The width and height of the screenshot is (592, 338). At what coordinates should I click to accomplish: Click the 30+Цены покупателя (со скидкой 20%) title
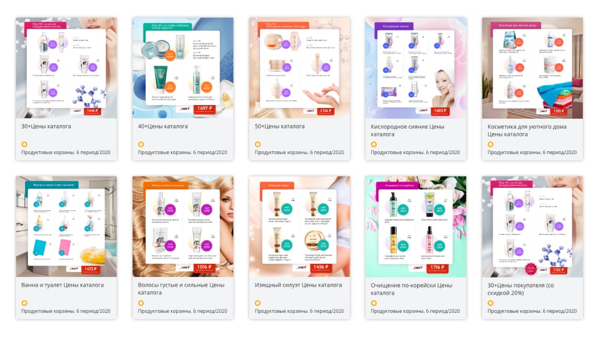[521, 289]
